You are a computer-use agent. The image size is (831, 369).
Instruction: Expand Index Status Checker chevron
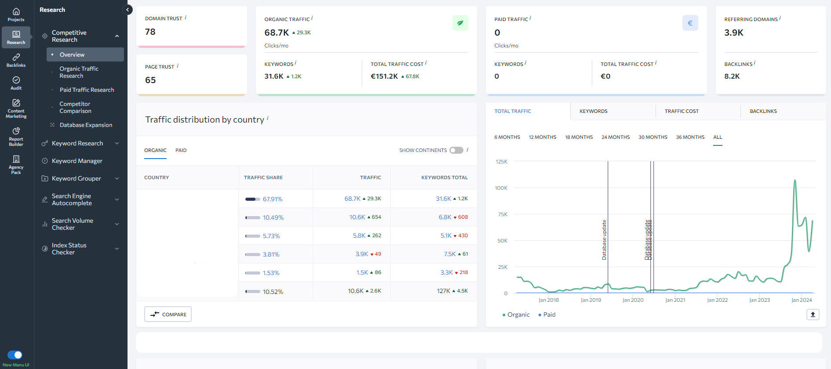click(117, 249)
